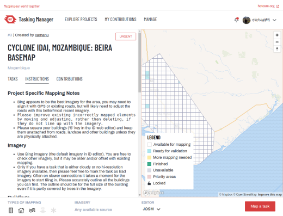
Task: Click the Ready for validation legend swatch
Action: [149, 151]
